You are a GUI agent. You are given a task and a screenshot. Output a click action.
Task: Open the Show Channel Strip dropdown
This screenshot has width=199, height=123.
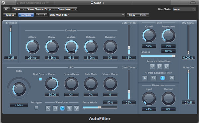tap(40, 9)
